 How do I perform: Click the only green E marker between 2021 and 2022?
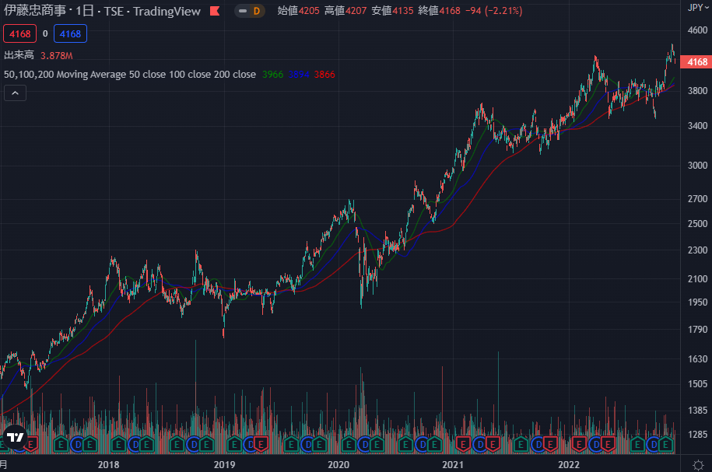521,445
